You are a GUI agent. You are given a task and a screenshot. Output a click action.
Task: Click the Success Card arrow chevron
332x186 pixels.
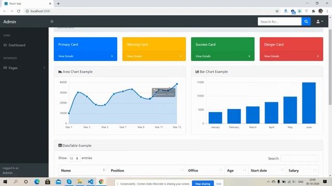pyautogui.click(x=249, y=56)
